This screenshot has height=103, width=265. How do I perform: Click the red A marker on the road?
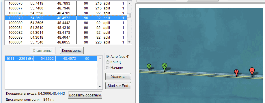236,72
